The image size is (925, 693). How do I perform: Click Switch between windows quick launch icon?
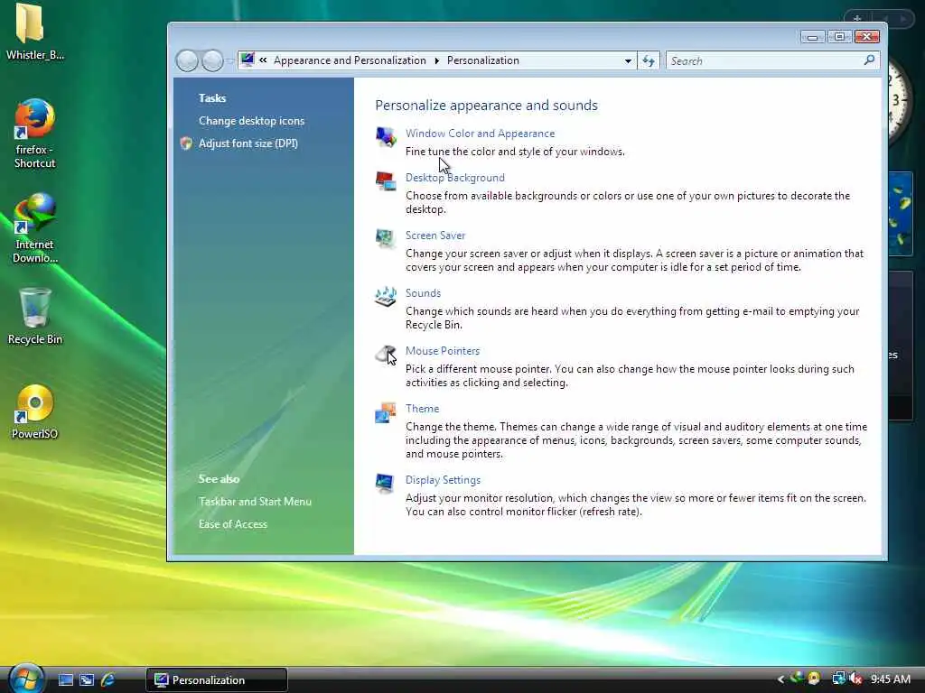click(x=87, y=680)
